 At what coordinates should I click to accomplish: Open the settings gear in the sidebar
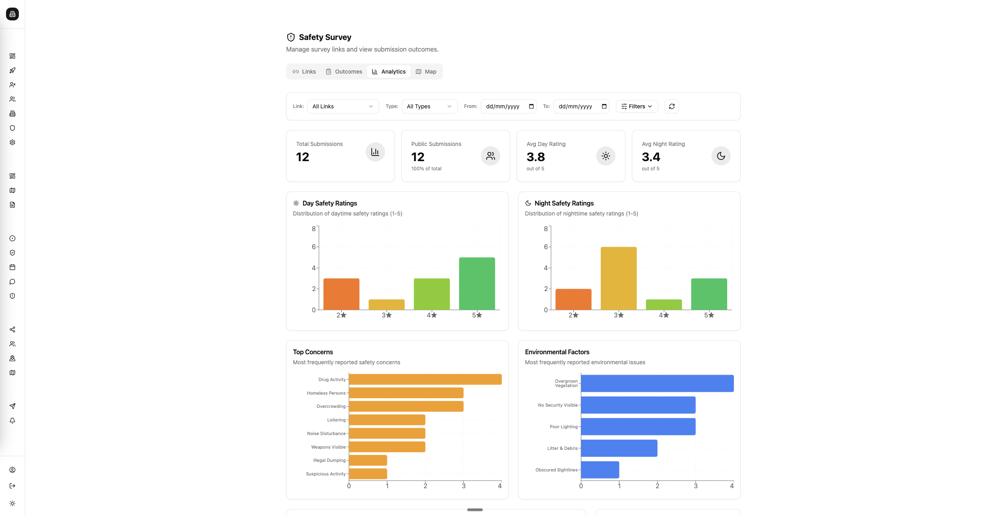tap(12, 142)
